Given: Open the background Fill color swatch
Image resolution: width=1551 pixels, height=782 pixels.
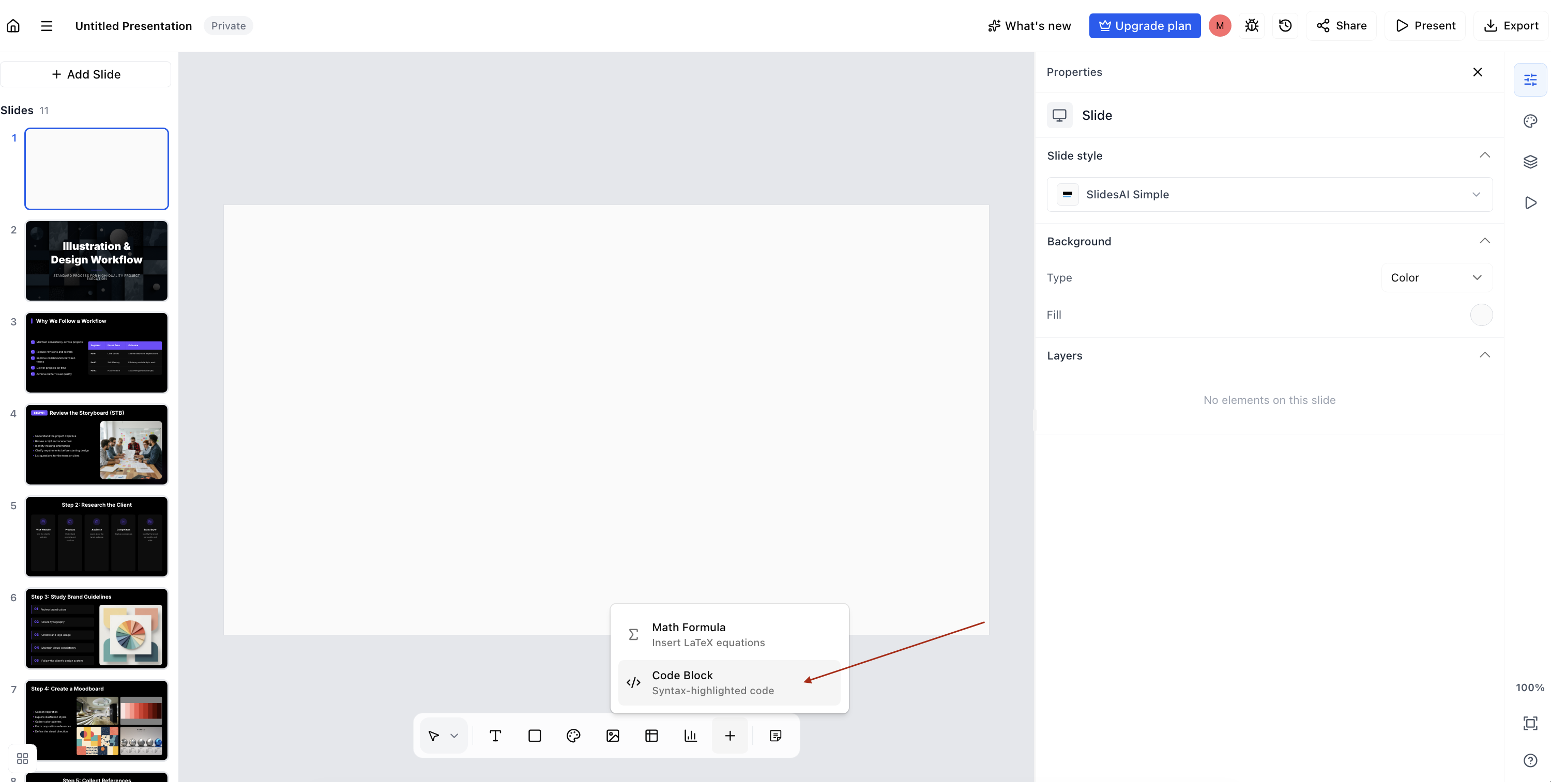Looking at the screenshot, I should click(1481, 315).
